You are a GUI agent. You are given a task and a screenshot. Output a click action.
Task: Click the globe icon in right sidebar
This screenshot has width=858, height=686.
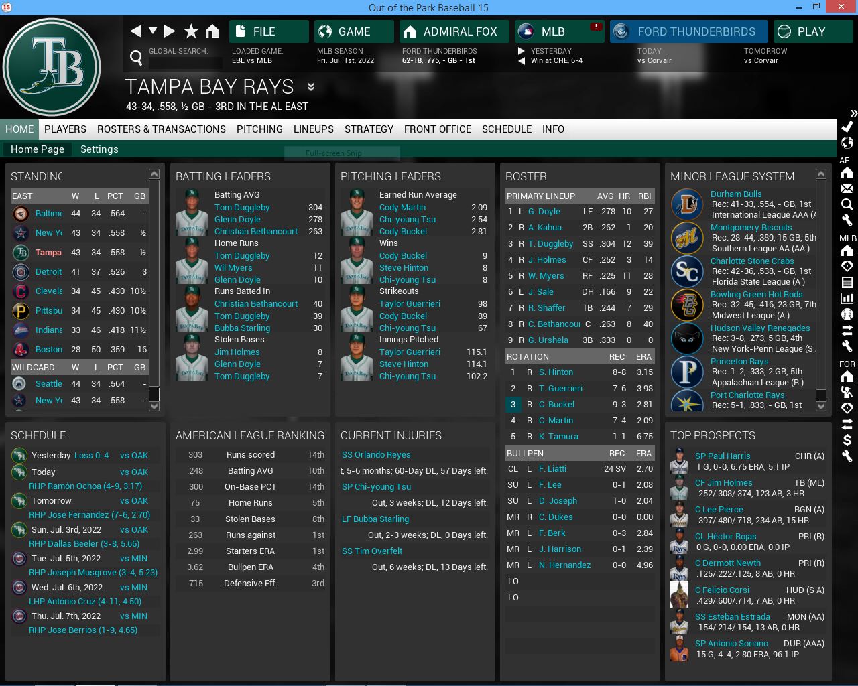pyautogui.click(x=847, y=143)
